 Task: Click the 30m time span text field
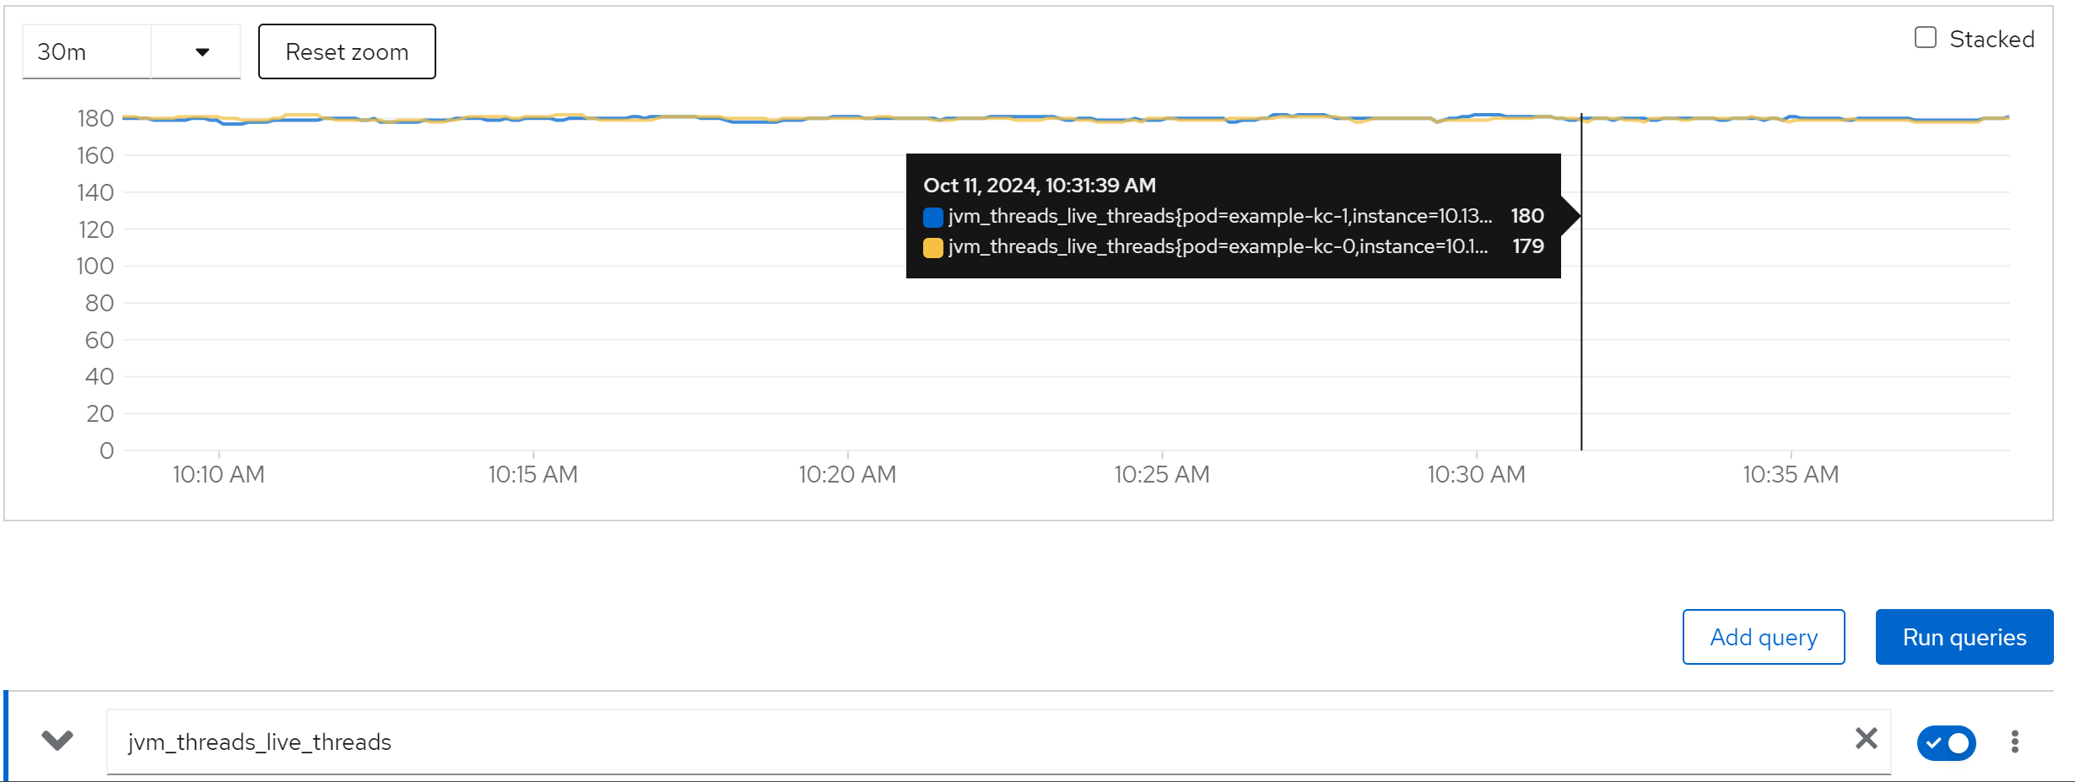(x=86, y=52)
